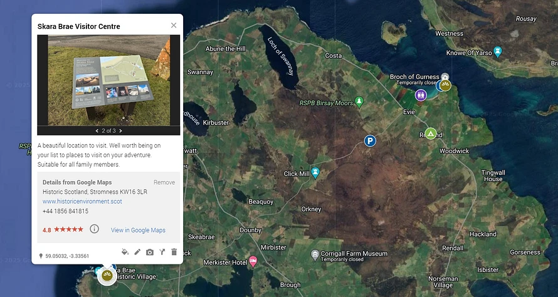Click the Mirbister map label
Screen dimensions: 558x297
pos(273,247)
